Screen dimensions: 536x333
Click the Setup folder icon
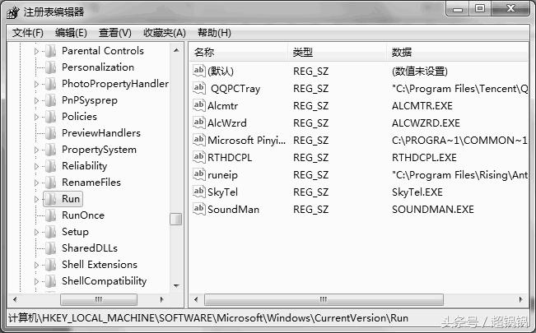(x=51, y=232)
